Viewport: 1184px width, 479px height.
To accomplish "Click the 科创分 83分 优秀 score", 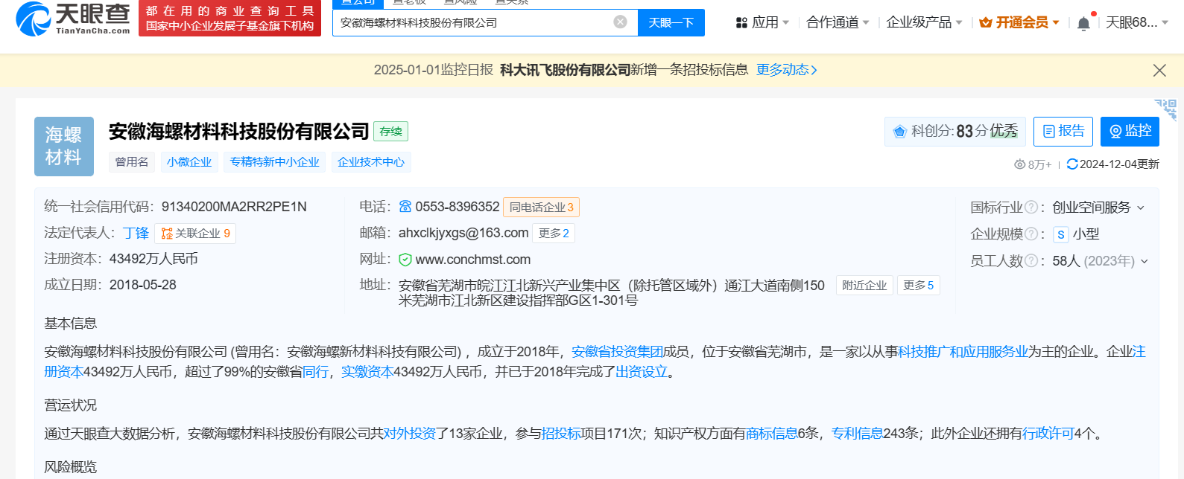I will 955,132.
